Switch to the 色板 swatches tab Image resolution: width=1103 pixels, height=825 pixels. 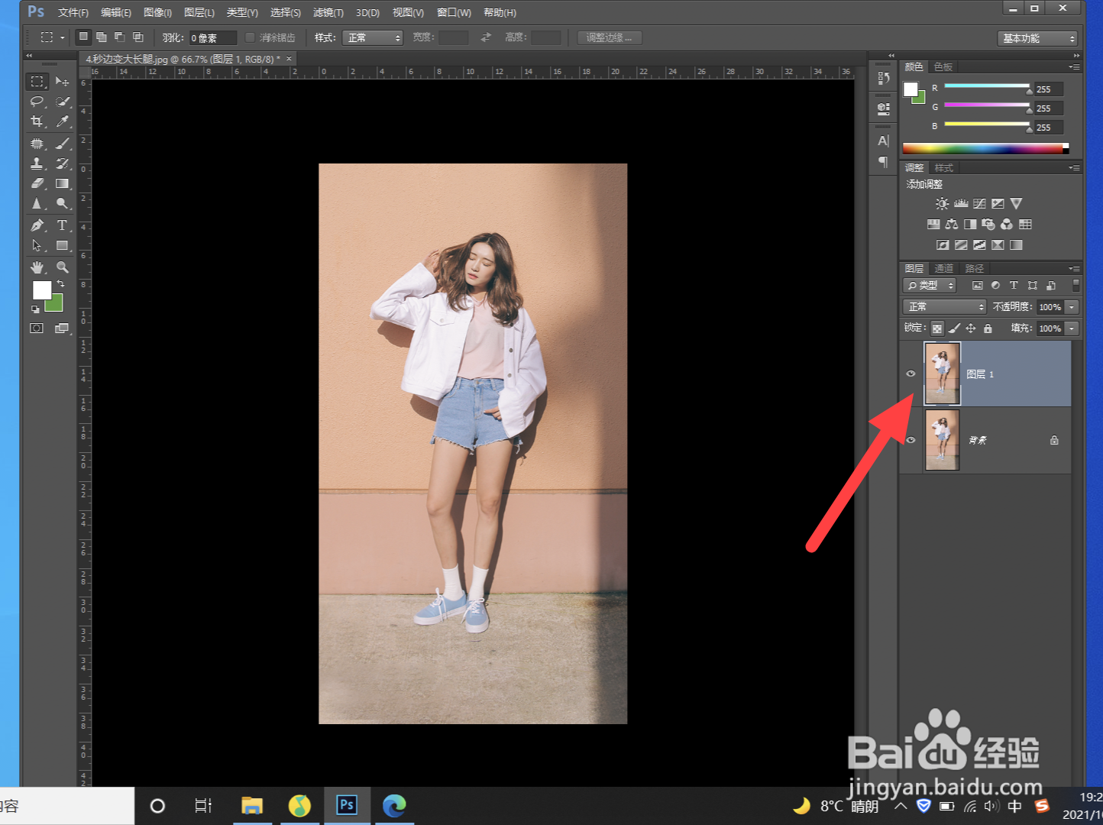click(943, 67)
